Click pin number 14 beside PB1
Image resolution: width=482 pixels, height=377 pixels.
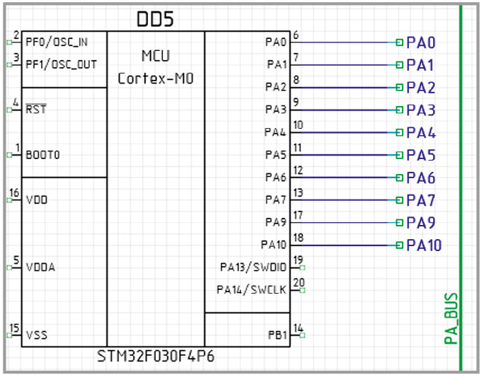click(x=298, y=327)
